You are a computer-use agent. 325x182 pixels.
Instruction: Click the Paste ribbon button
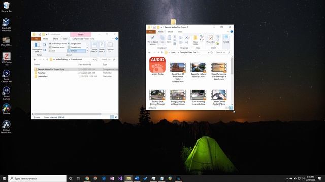pos(169,39)
